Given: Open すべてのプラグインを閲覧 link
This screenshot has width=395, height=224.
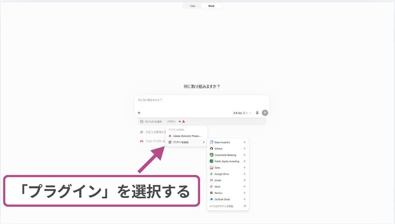Looking at the screenshot, I should [x=221, y=206].
